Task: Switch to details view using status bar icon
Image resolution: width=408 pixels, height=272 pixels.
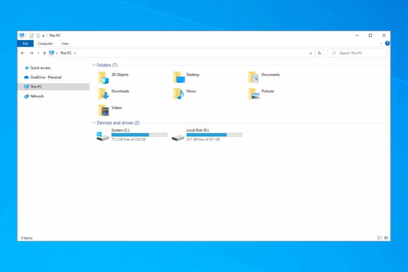Action: click(379, 237)
